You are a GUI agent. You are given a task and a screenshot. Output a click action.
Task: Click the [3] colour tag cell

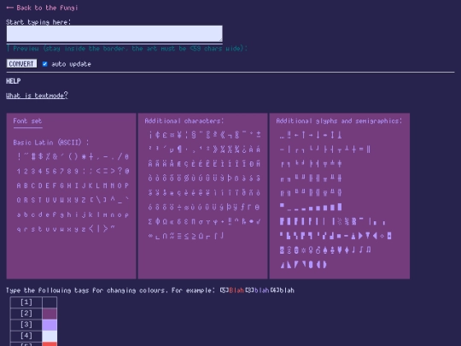pos(26,325)
